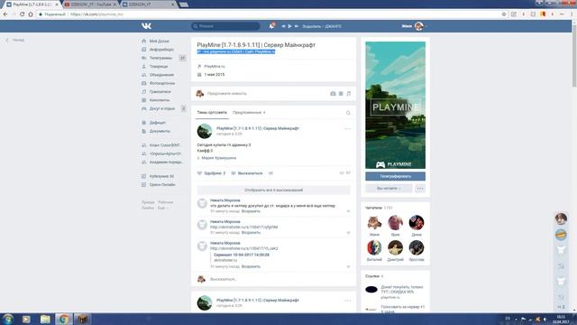Open the first commenter's name link
Screen dimensions: 577x325
click(224, 200)
